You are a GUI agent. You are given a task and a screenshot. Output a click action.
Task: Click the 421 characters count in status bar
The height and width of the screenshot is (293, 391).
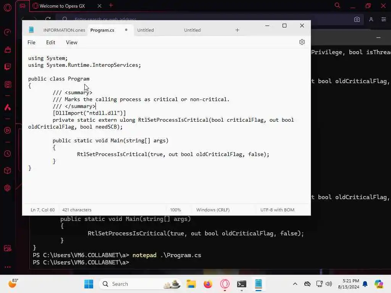tap(77, 210)
